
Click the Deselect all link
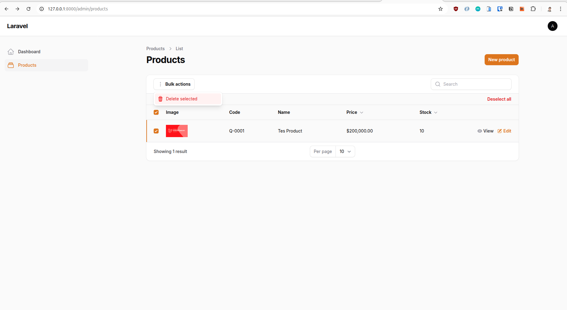point(499,99)
